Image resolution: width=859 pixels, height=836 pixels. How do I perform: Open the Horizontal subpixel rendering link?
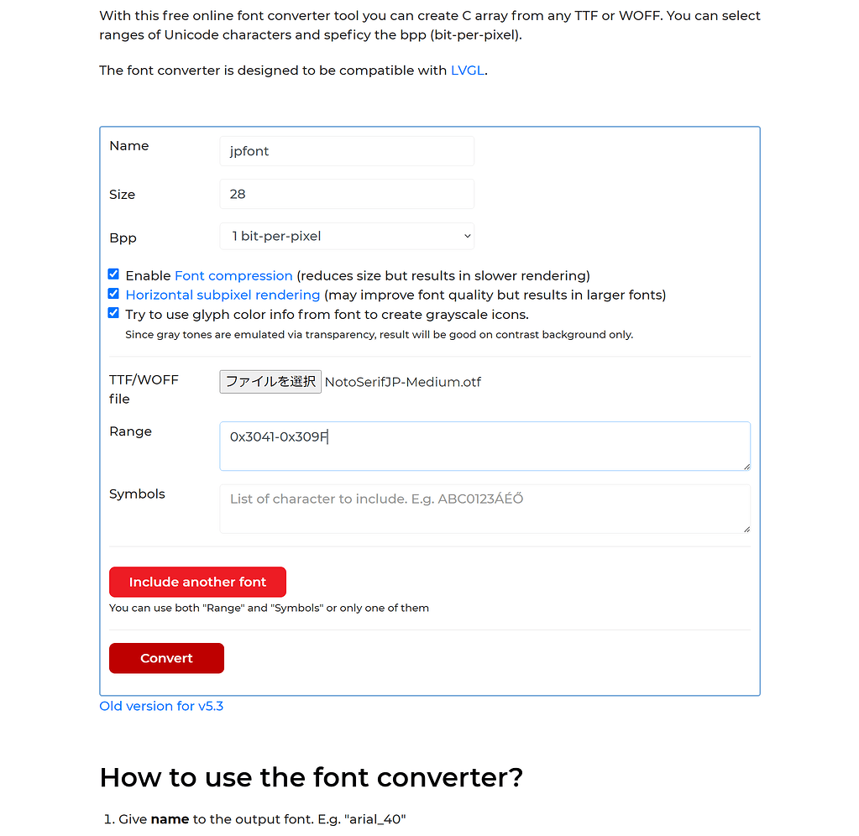(x=222, y=294)
